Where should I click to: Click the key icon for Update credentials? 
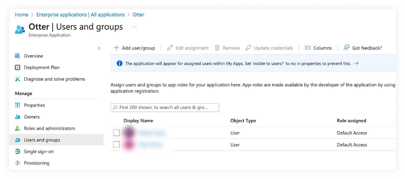click(x=248, y=48)
